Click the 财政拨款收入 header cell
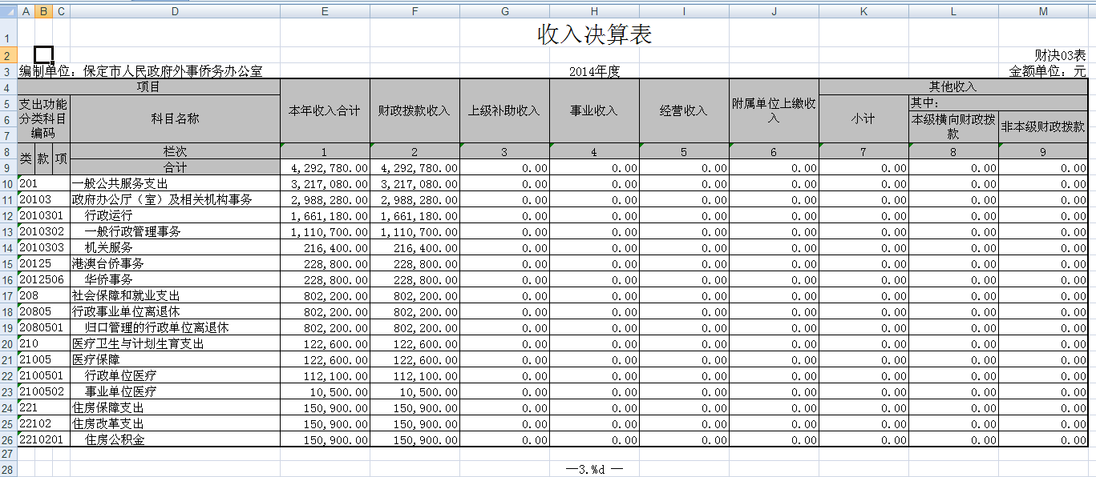This screenshot has height=477, width=1096. [415, 111]
